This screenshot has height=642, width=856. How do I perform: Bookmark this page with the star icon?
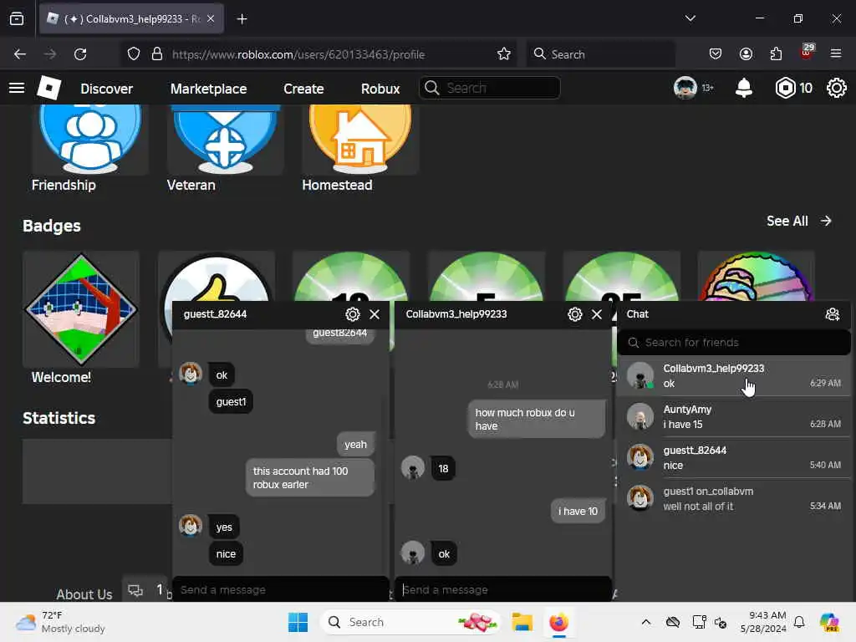(503, 54)
